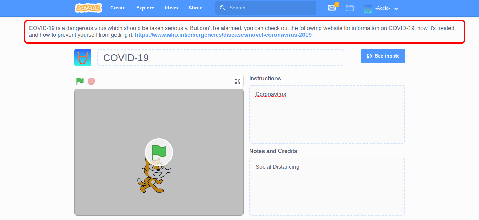Open the WHO coronavirus link

coord(223,35)
